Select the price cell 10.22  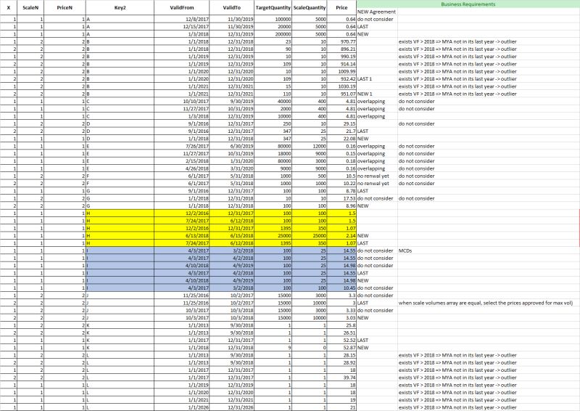(341, 184)
